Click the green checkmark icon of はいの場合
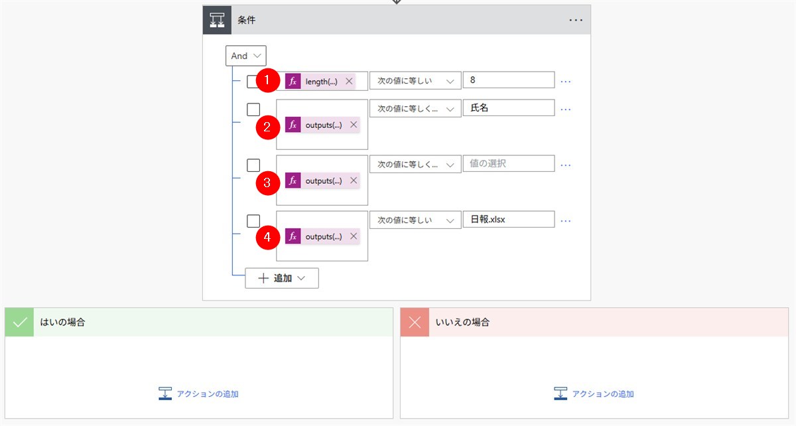Image resolution: width=796 pixels, height=426 pixels. (x=19, y=322)
